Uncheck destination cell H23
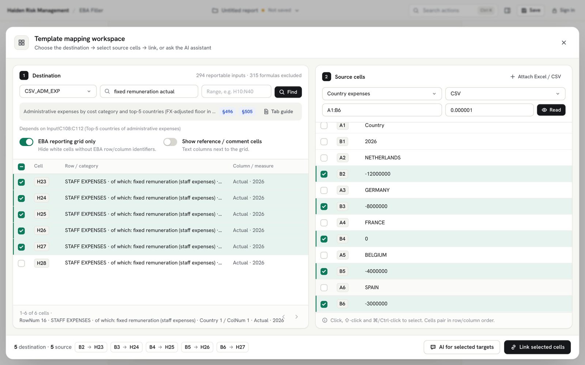 21,182
